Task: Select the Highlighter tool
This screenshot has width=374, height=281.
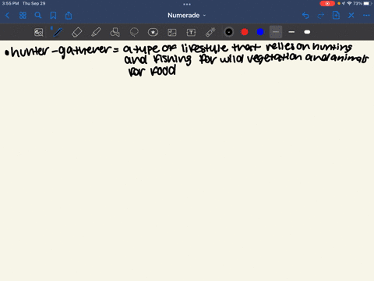Action: pos(96,32)
